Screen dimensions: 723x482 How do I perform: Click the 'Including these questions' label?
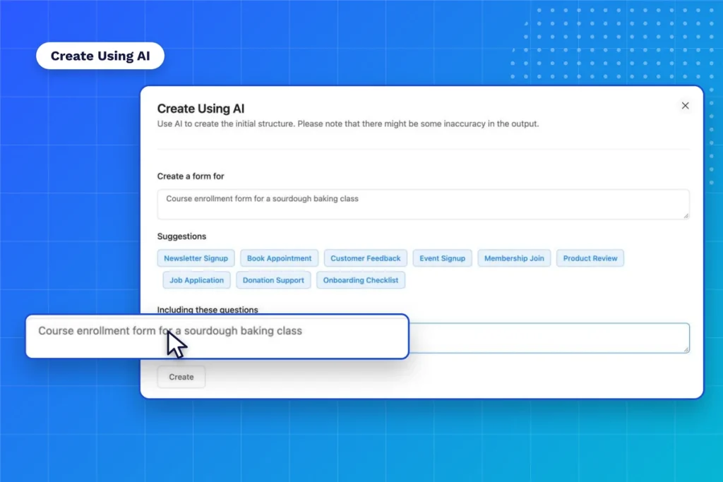coord(208,310)
